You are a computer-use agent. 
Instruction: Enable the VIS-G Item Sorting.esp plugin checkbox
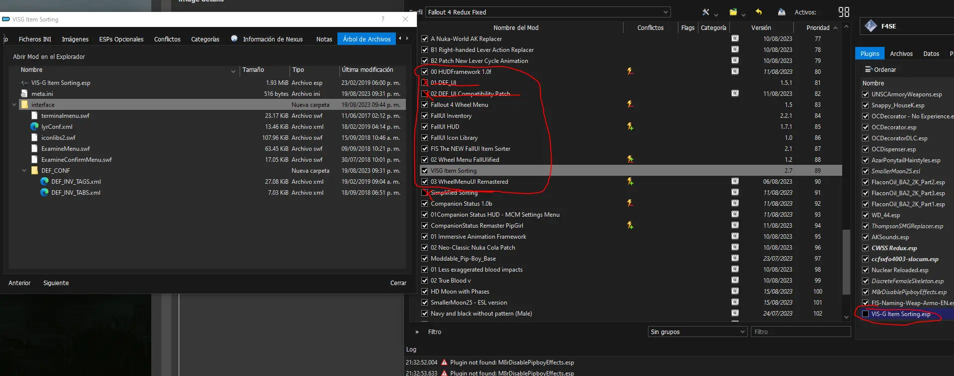pos(865,314)
